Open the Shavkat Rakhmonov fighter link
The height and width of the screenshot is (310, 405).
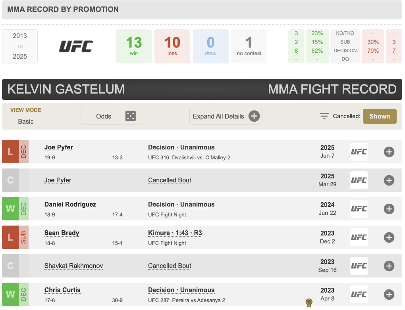point(73,266)
